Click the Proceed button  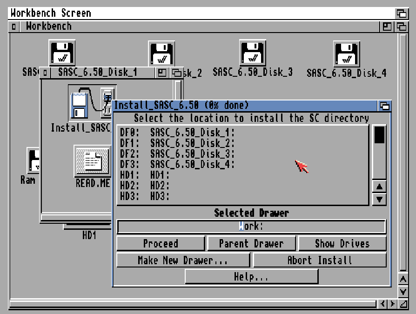point(161,243)
